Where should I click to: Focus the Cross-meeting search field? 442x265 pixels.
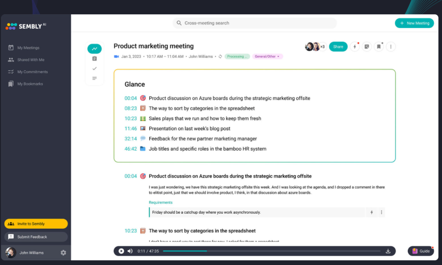click(x=255, y=23)
